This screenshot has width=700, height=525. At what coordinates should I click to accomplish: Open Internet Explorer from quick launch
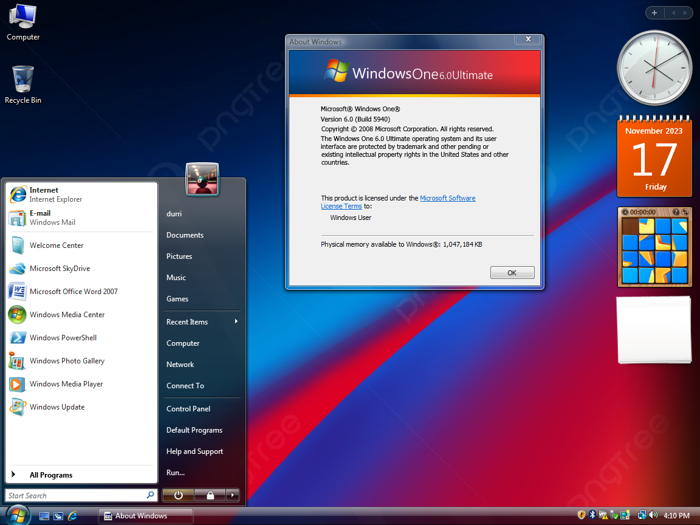[72, 516]
